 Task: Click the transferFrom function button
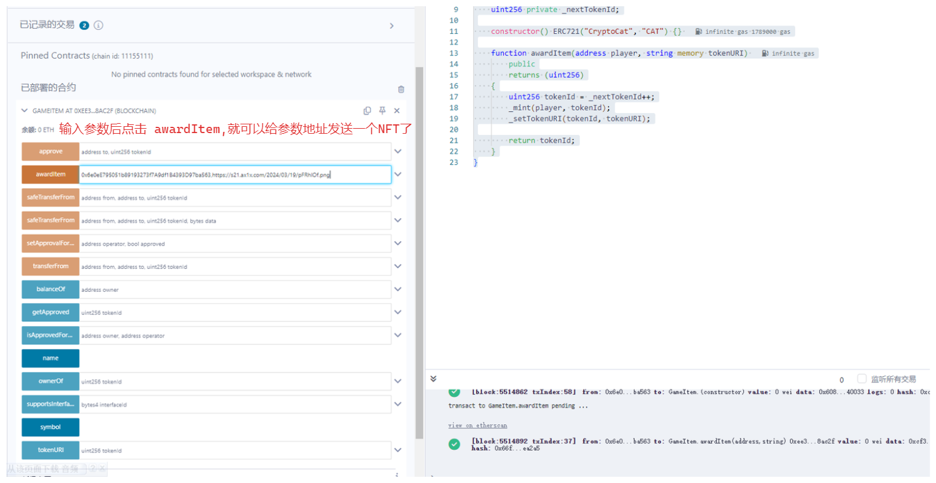click(51, 266)
